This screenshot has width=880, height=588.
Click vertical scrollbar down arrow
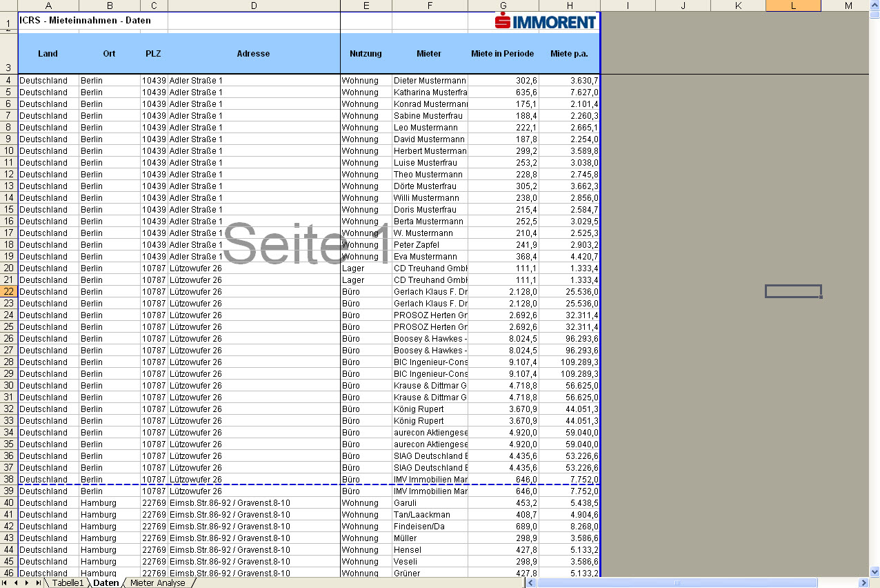tap(874, 571)
